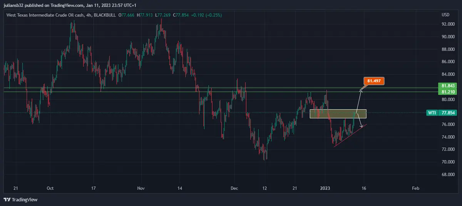Click the 81.210 green price label
This screenshot has height=206, width=462.
click(449, 92)
